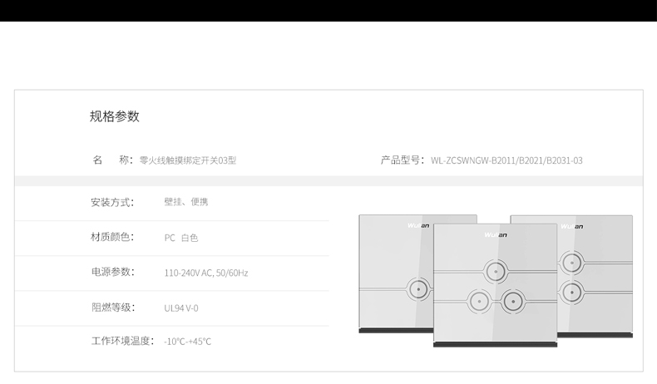657x384 pixels.
Task: Click the model number WL-ZCSWNGW-B2011/B2021/B2031-03
Action: coord(506,160)
